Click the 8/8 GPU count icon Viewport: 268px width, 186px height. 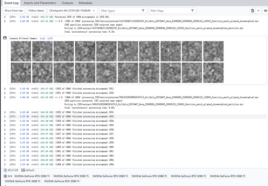(x=5, y=176)
